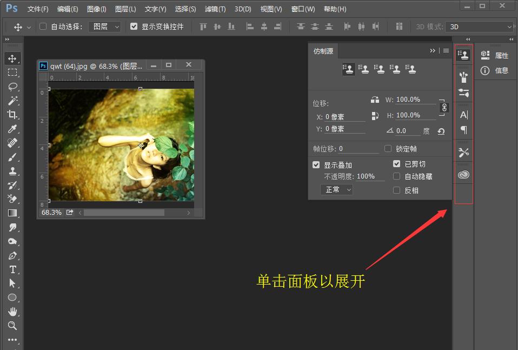Open the 正常 blend mode dropdown
Viewport: 518px width, 350px height.
point(336,190)
